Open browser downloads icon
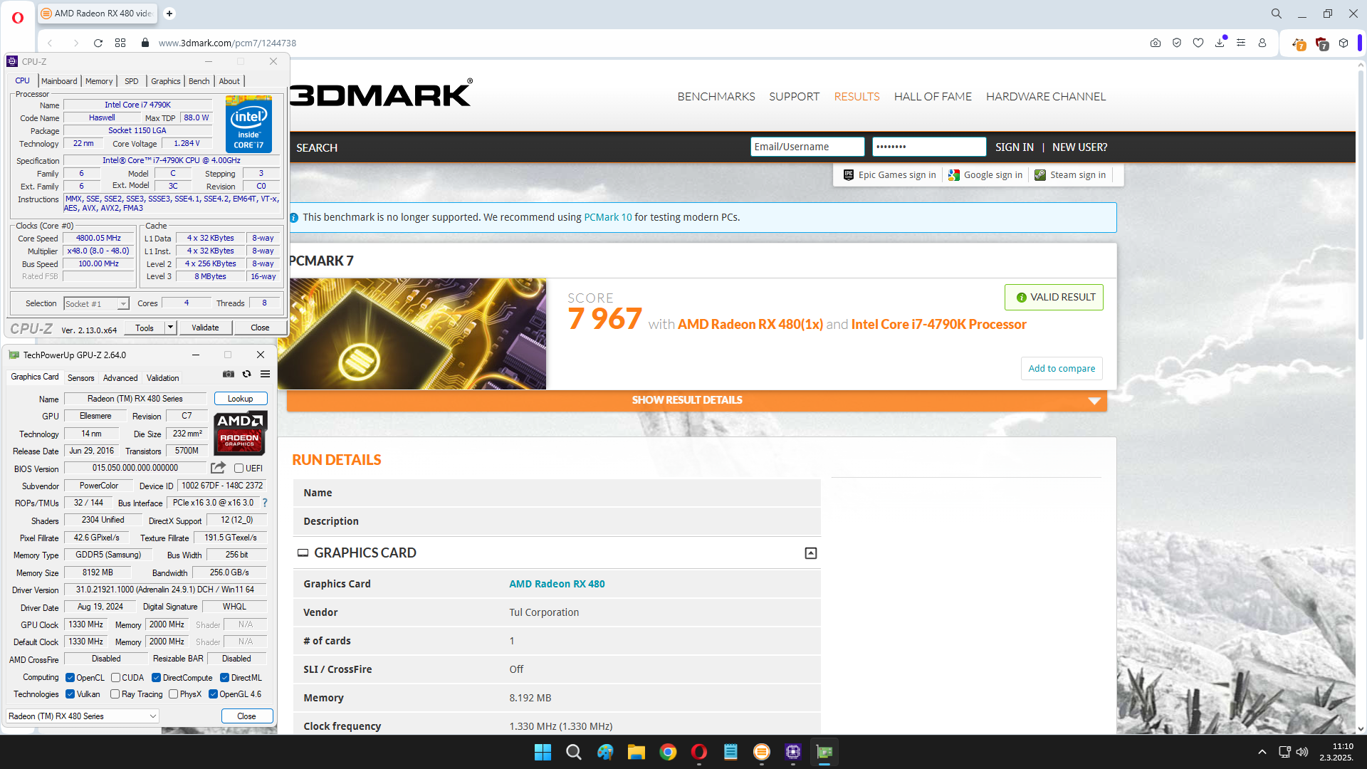The image size is (1367, 769). click(1220, 43)
